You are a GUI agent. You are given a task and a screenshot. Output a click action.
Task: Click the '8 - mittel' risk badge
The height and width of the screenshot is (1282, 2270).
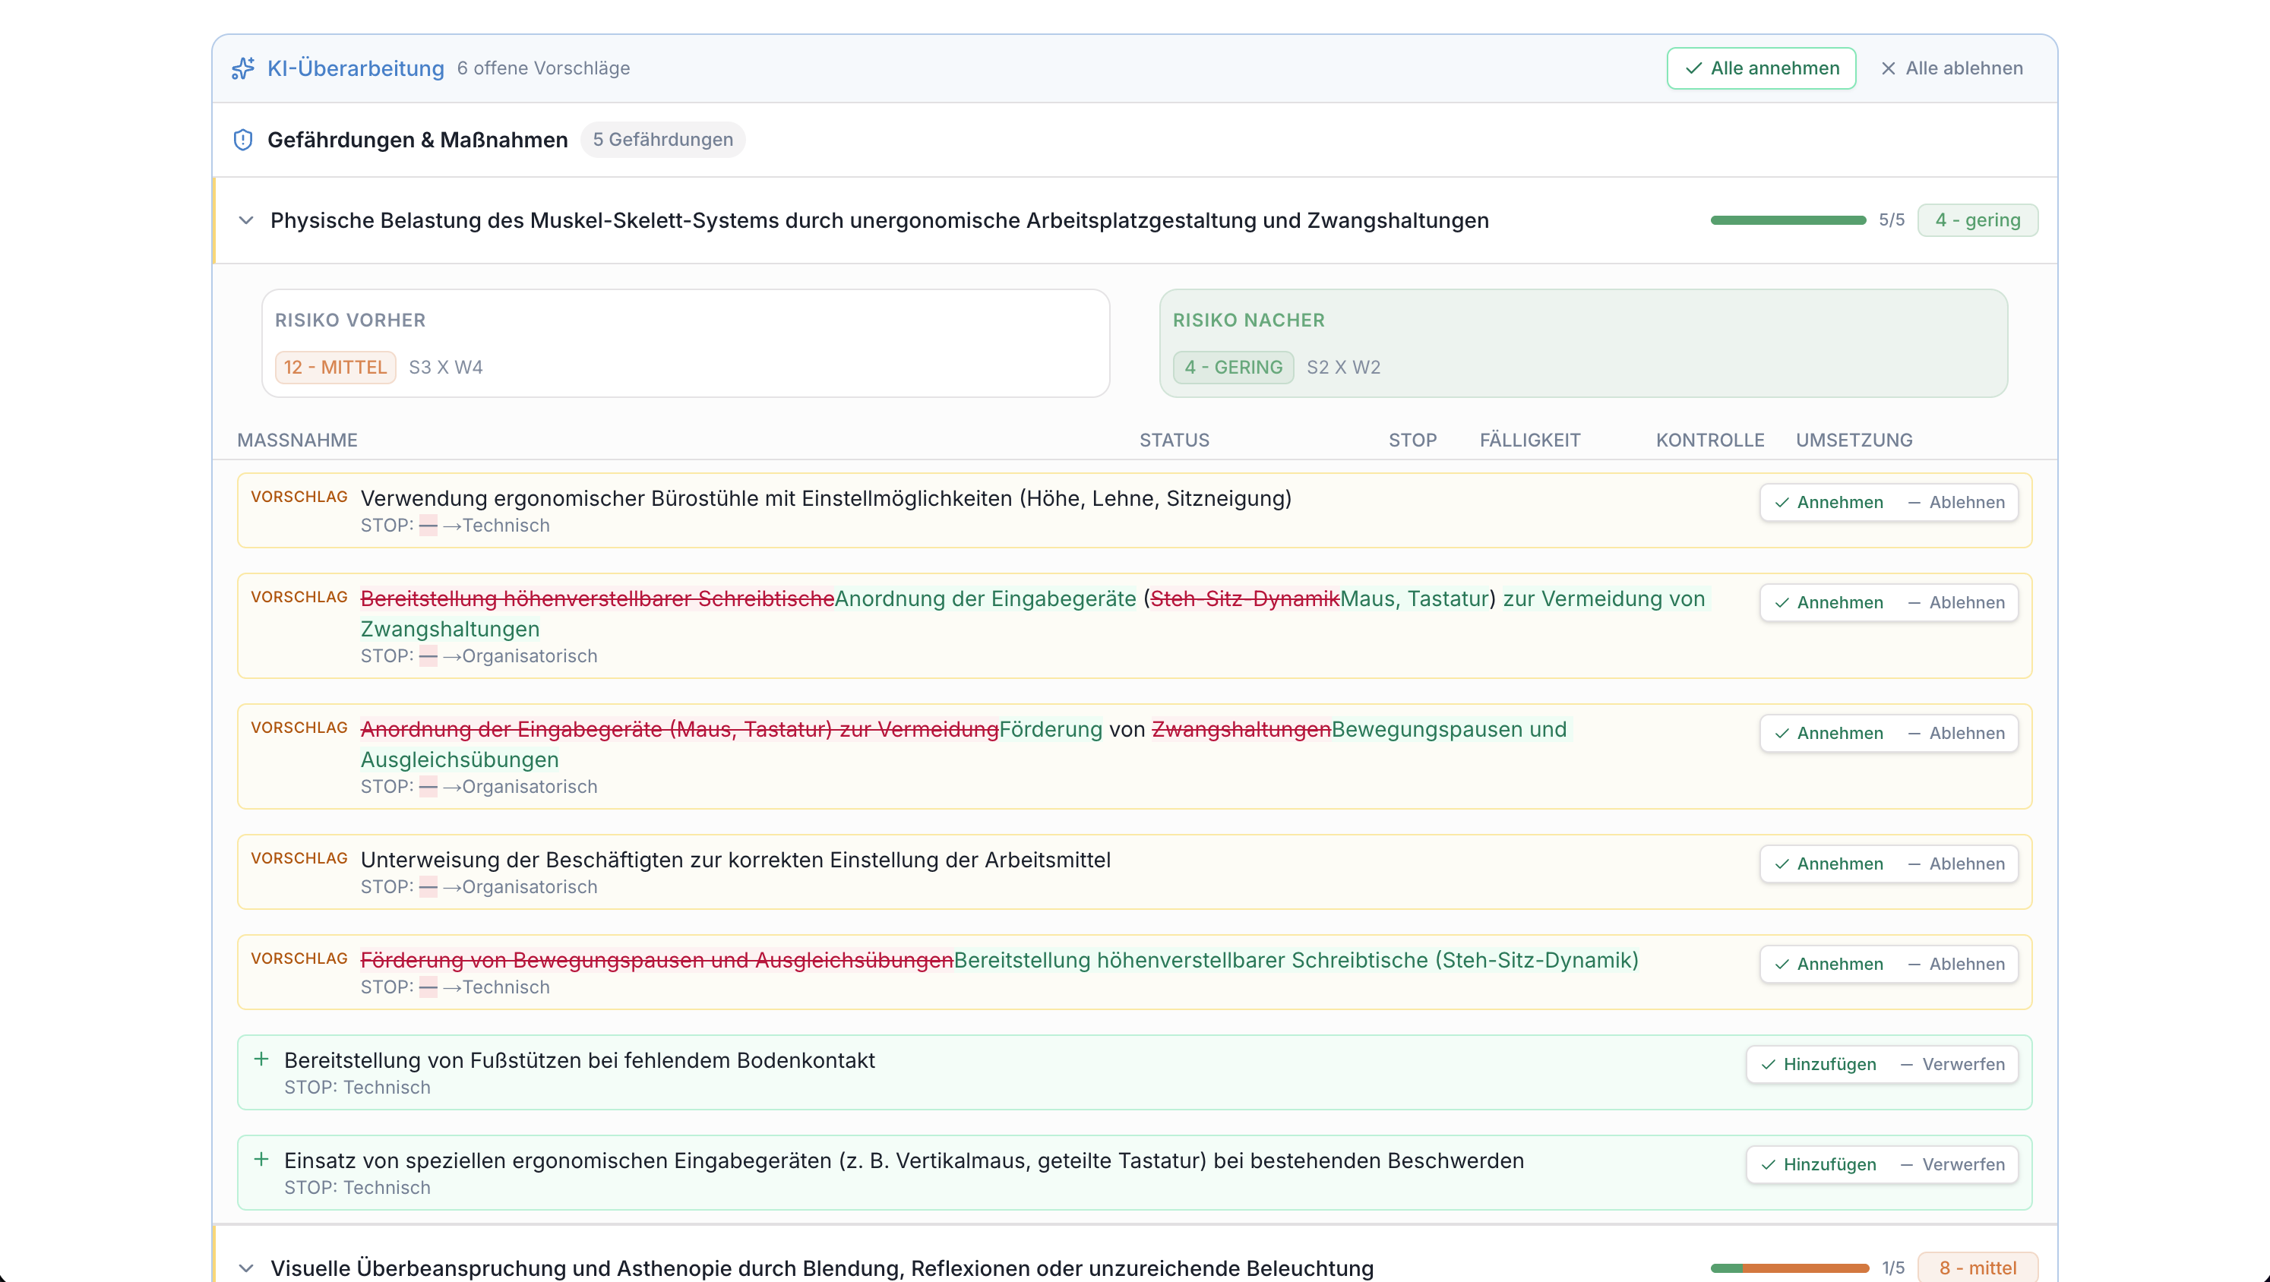[x=1978, y=1268]
